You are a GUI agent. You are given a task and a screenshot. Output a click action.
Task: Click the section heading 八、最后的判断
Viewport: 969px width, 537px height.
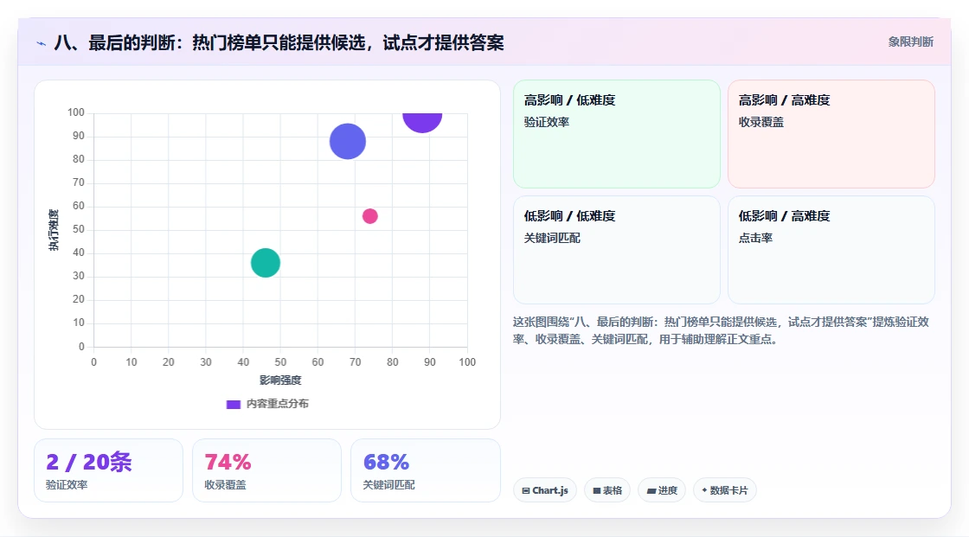point(279,43)
